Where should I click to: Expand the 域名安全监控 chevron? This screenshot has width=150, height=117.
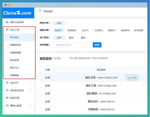coord(30,90)
